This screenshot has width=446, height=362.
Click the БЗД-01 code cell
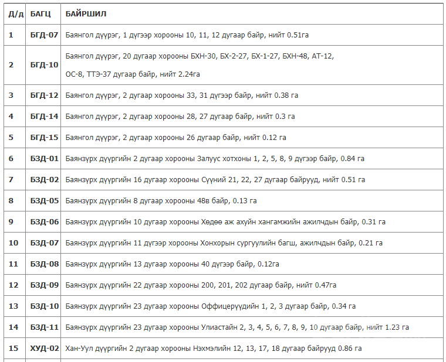pos(44,159)
